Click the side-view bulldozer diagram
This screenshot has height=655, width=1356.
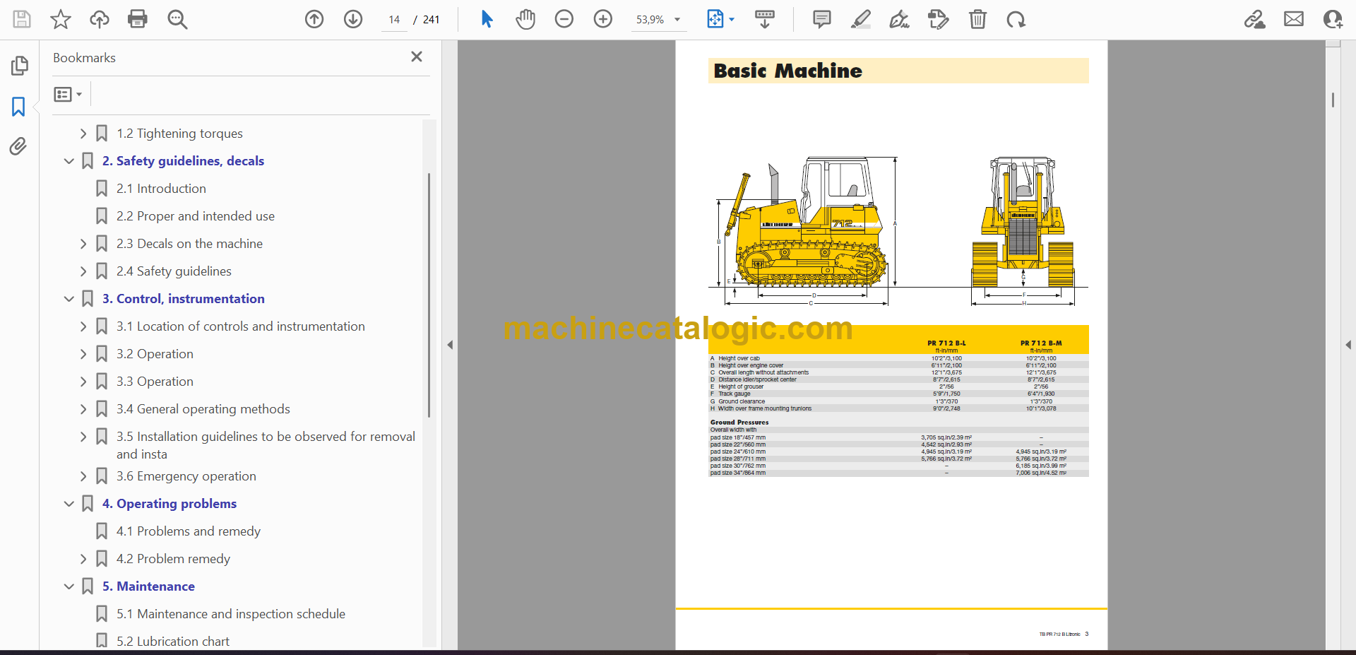[x=807, y=231]
